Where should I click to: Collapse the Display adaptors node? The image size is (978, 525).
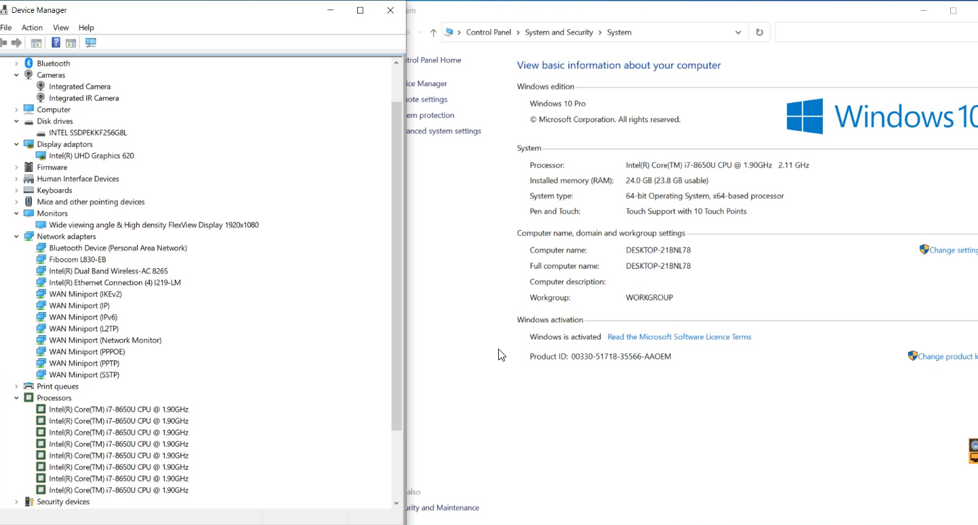16,144
